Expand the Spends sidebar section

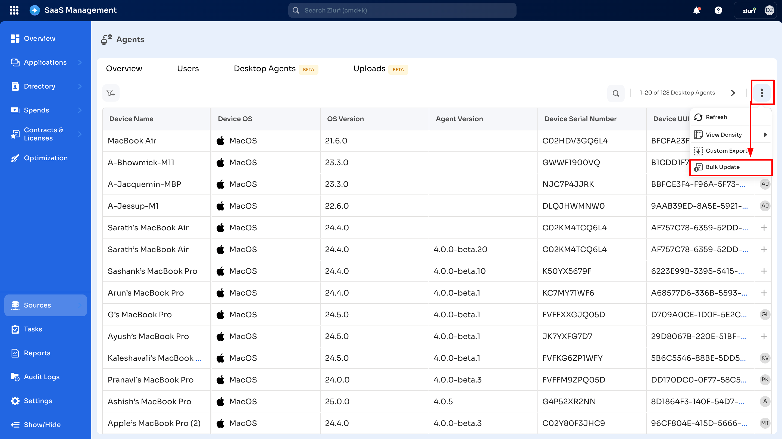(x=80, y=110)
